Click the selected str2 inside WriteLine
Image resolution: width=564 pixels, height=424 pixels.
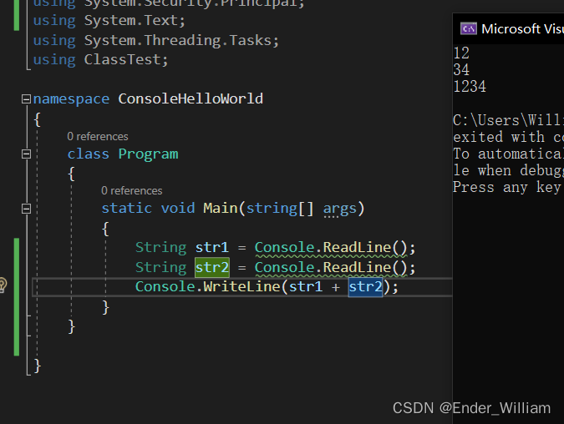(365, 287)
